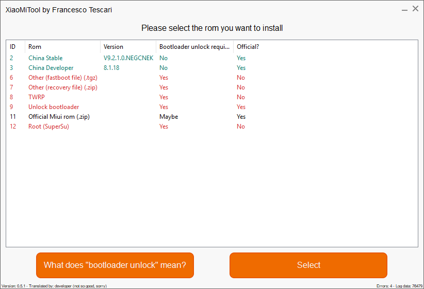Click the Official? column header
424x289 pixels.
(248, 47)
